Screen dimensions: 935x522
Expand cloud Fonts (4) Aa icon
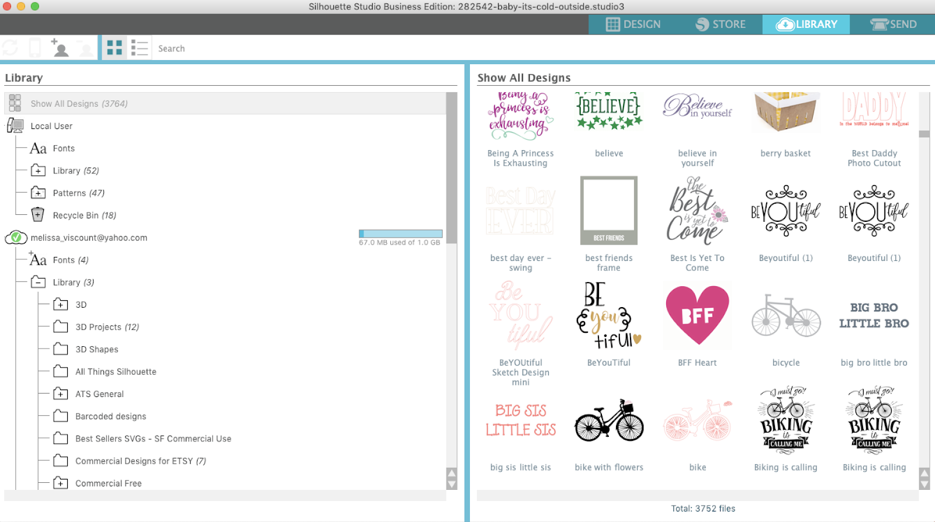pyautogui.click(x=38, y=259)
